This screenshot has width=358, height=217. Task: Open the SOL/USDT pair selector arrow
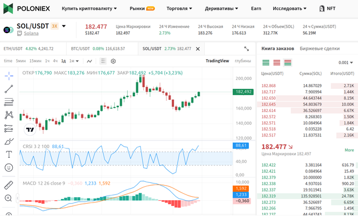(64, 26)
